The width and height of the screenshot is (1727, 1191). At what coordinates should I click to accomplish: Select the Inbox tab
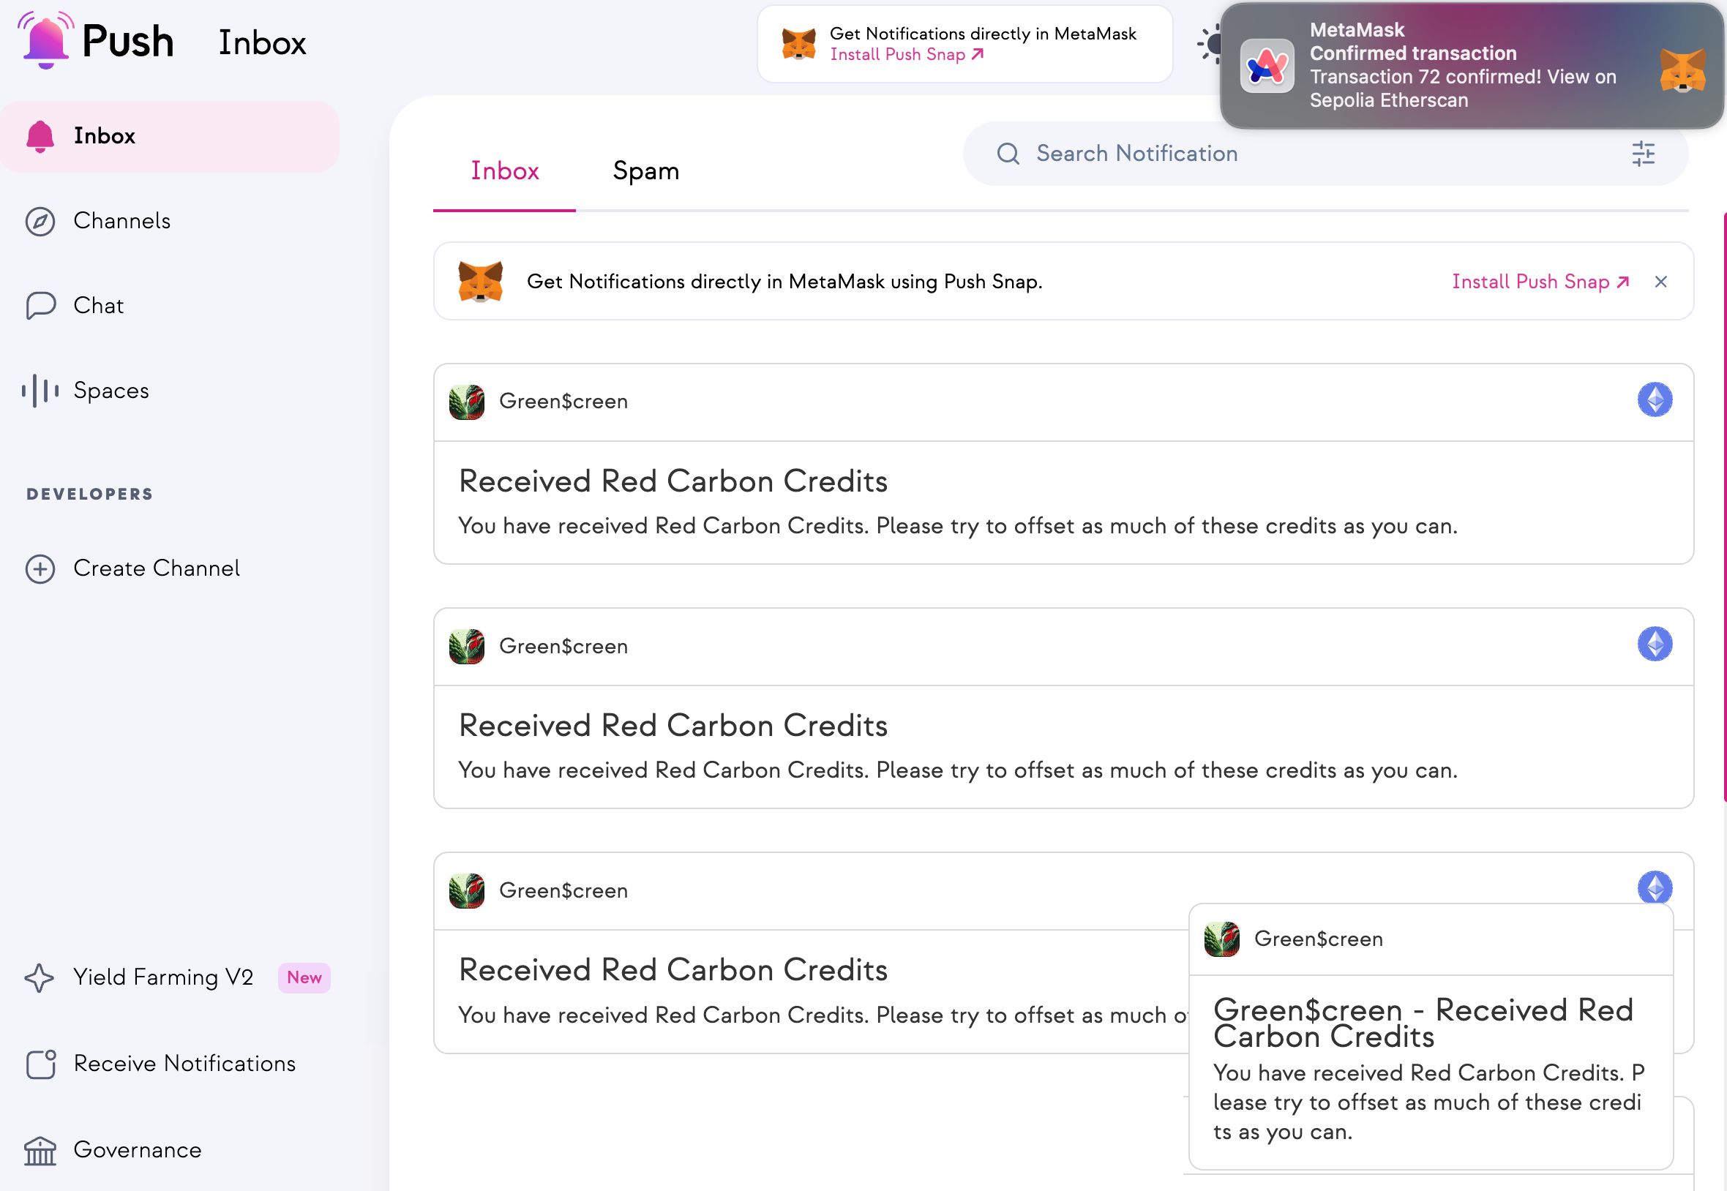click(x=505, y=169)
